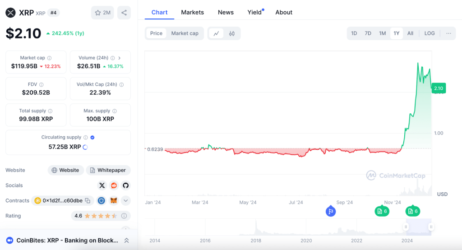Click the verified checkmark beside Circulating supply

tap(92, 137)
